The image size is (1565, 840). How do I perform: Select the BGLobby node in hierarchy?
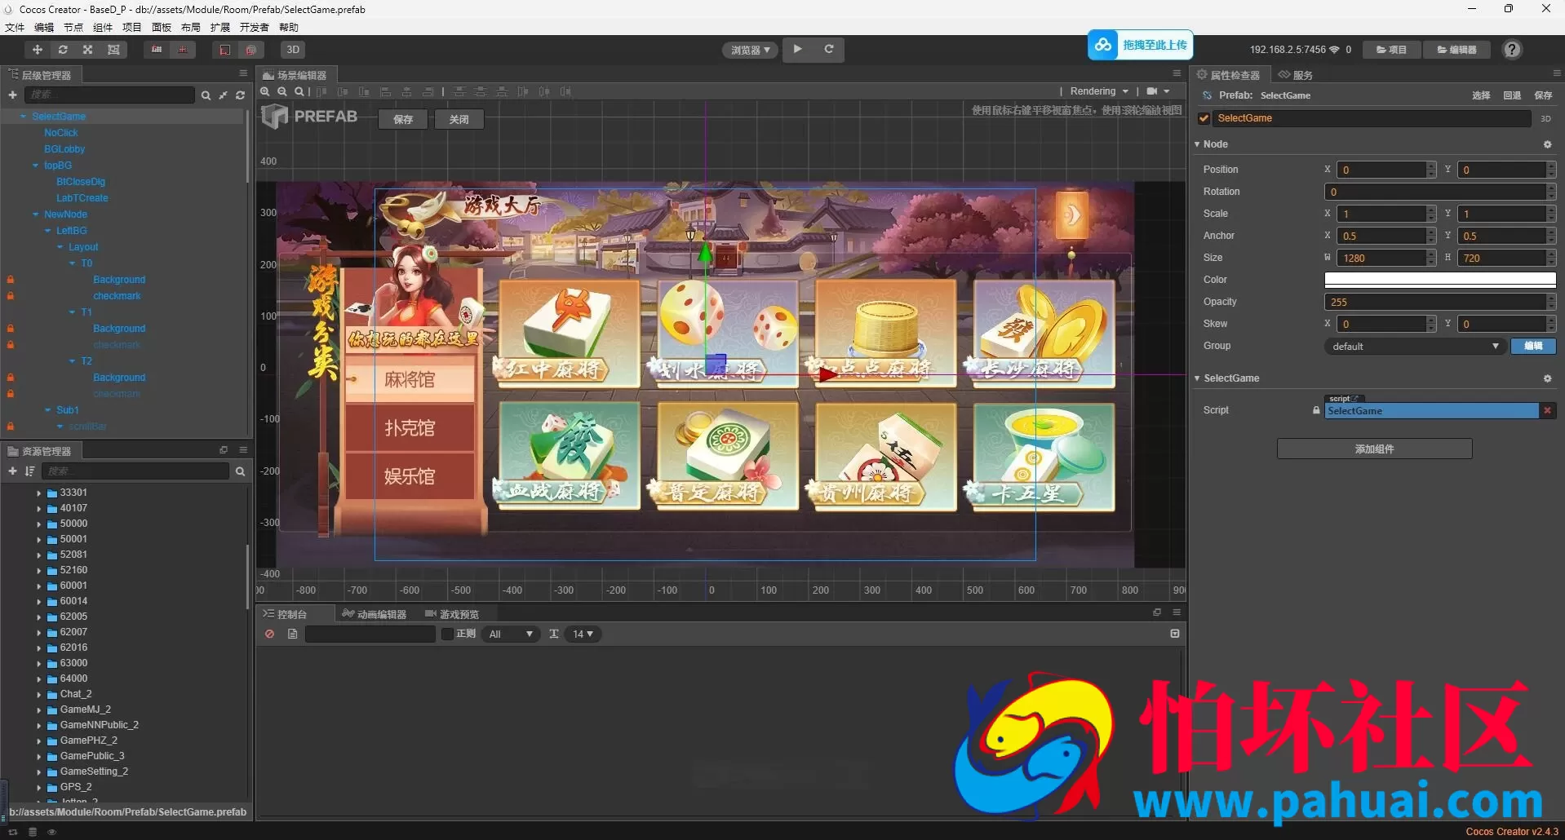pos(64,149)
